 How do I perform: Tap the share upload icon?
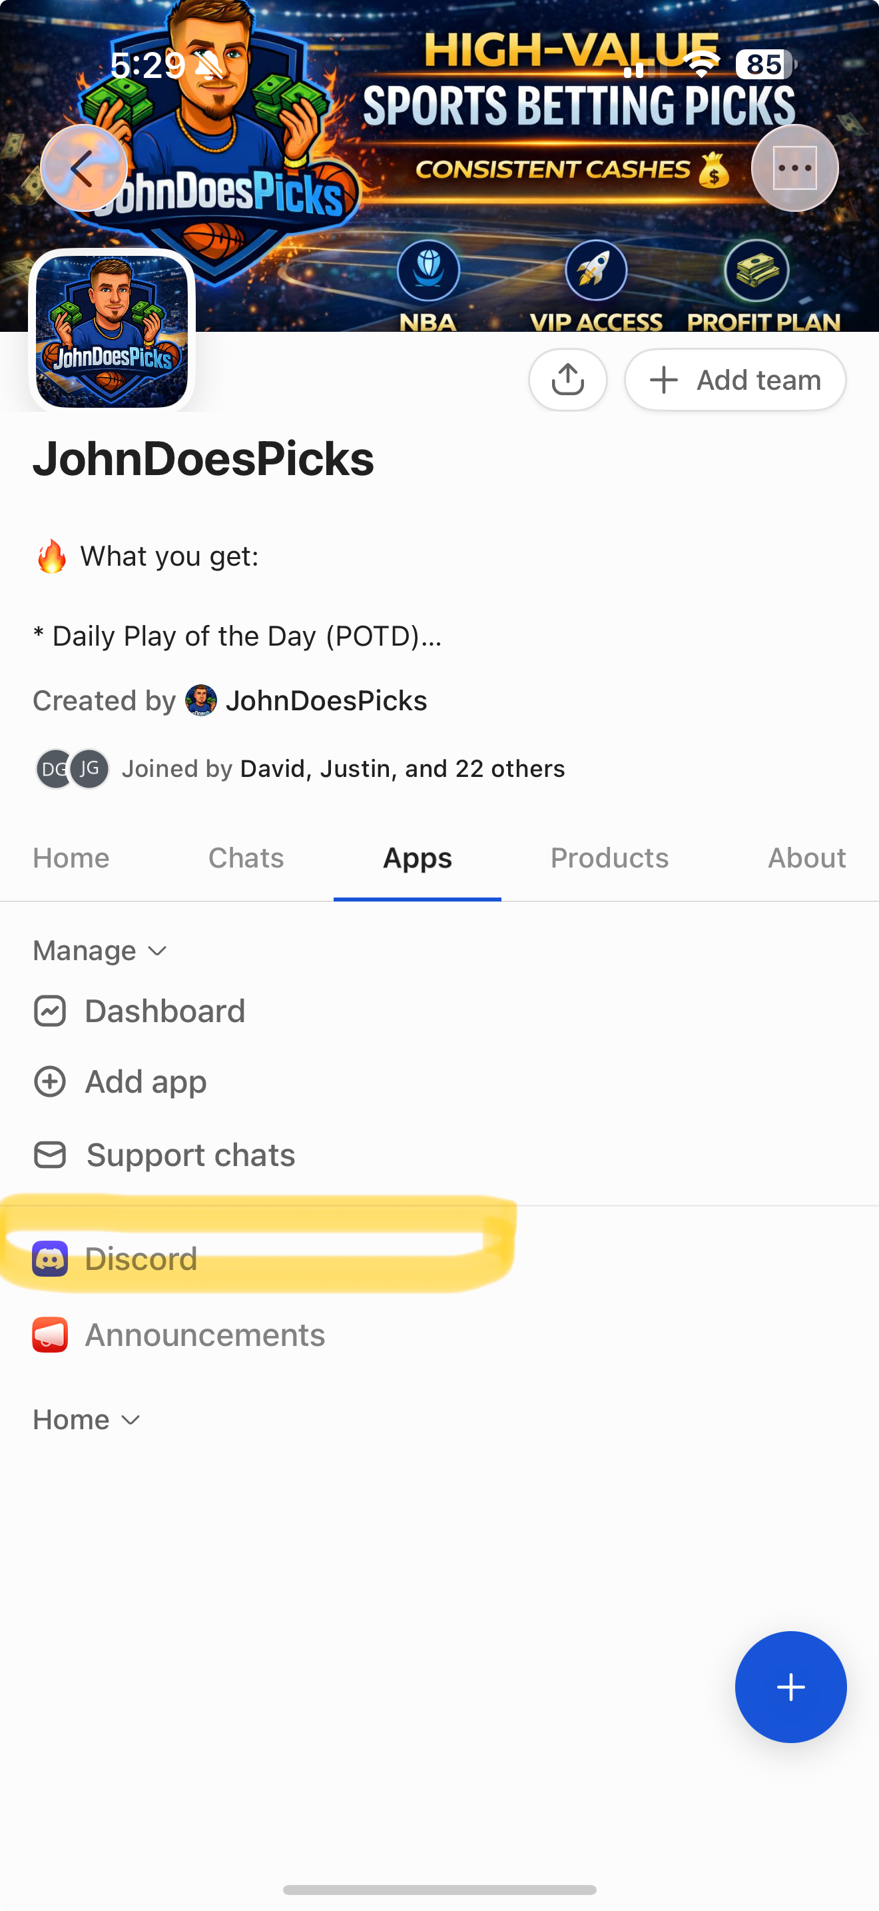point(568,380)
